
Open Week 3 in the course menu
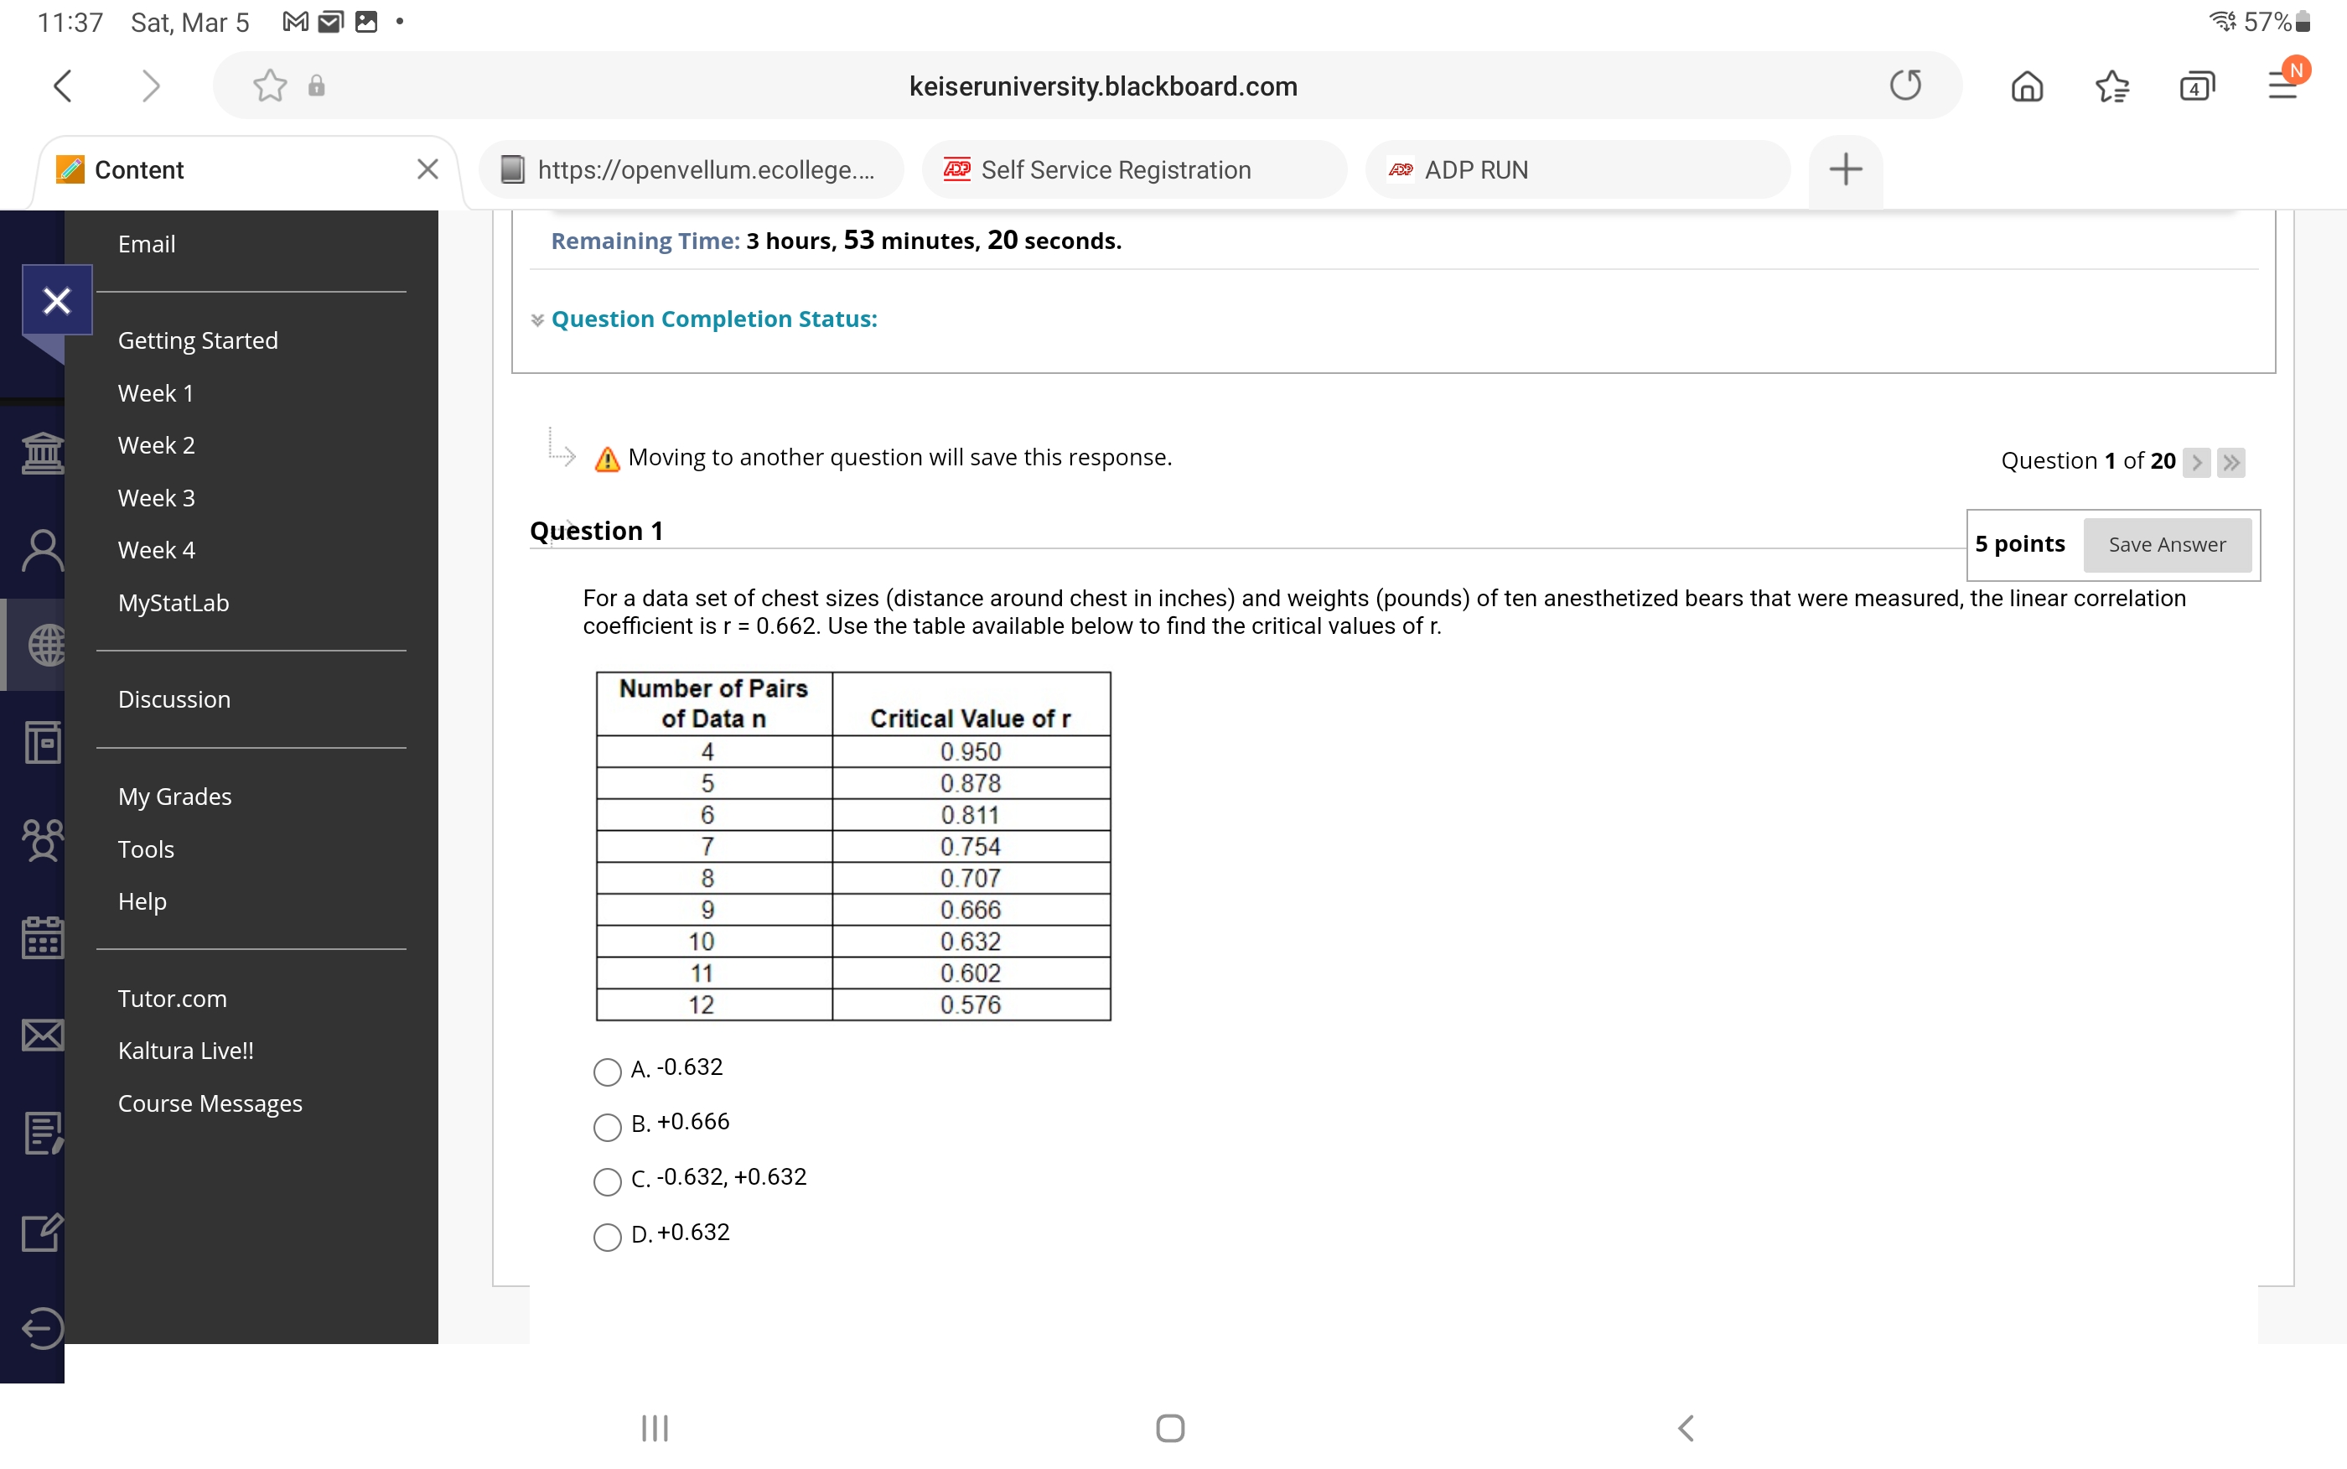pyautogui.click(x=157, y=497)
